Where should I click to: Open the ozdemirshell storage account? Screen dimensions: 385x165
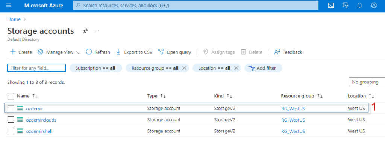[x=39, y=131]
